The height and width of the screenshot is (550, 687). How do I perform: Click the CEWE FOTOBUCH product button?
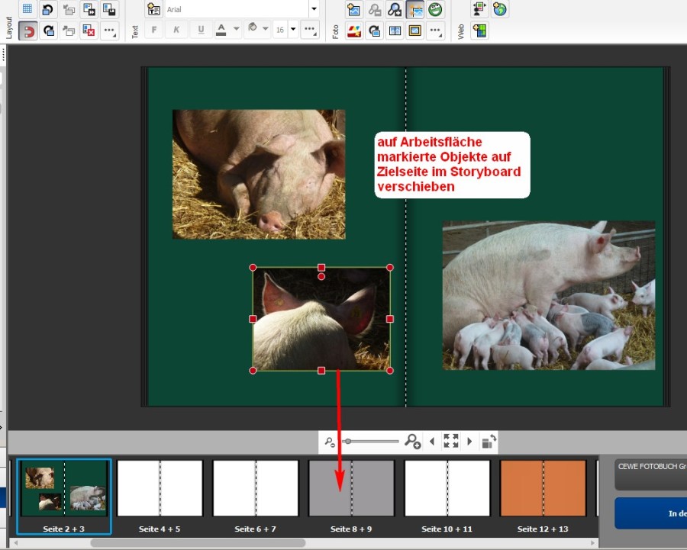(650, 474)
